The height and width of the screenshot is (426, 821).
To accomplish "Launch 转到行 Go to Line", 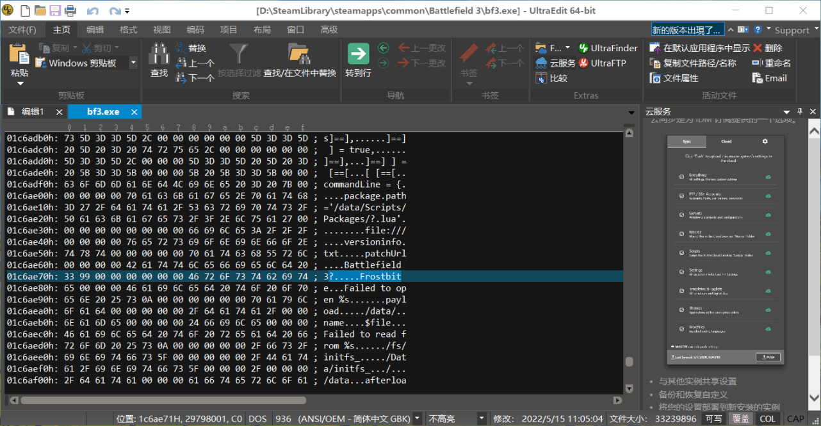I will point(357,61).
